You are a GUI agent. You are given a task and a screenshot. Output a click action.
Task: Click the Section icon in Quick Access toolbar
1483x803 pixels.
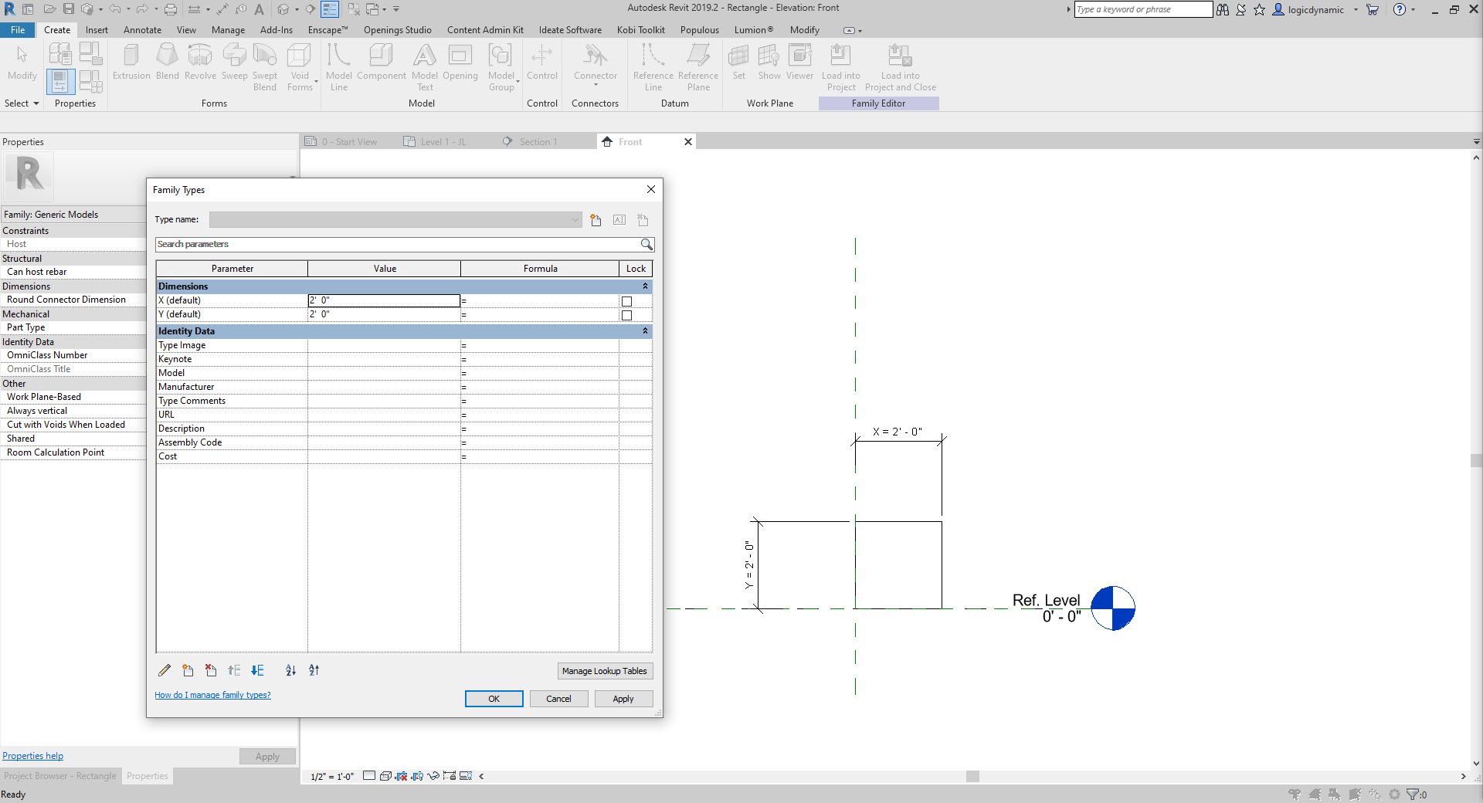(x=310, y=9)
